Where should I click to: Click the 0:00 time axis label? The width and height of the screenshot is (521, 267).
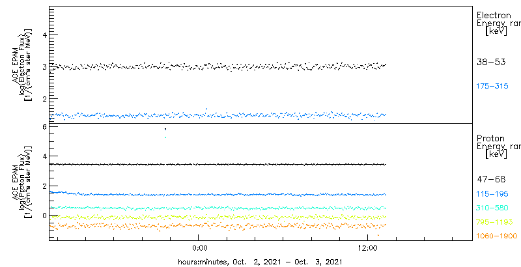click(200, 247)
